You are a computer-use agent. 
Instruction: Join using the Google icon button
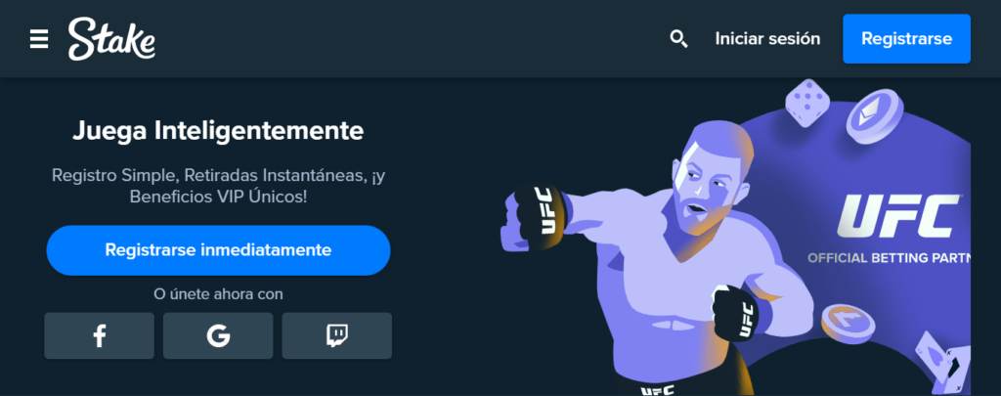tap(218, 335)
